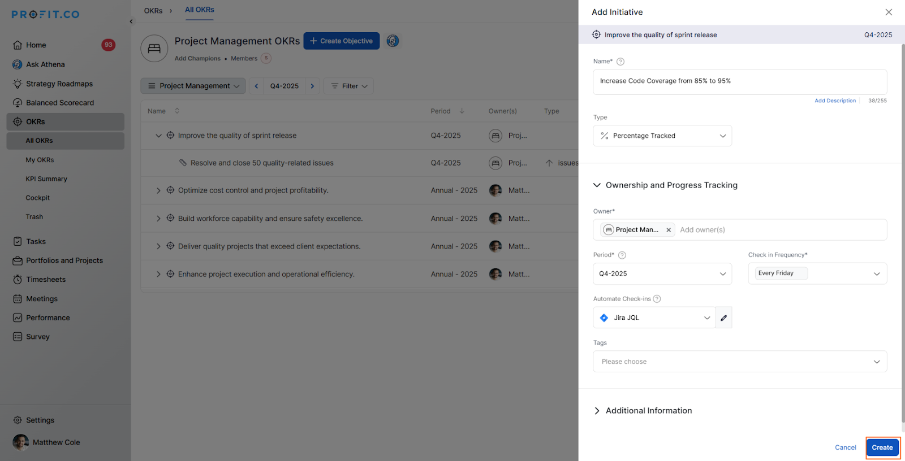Click the Create button
905x461 pixels.
coord(882,447)
